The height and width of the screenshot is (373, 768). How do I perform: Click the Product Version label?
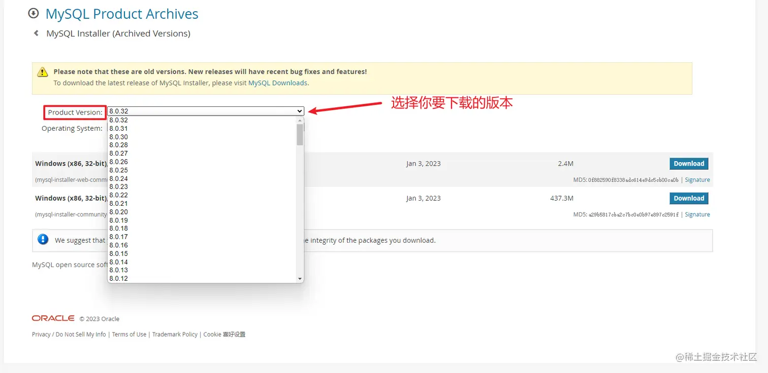click(75, 113)
